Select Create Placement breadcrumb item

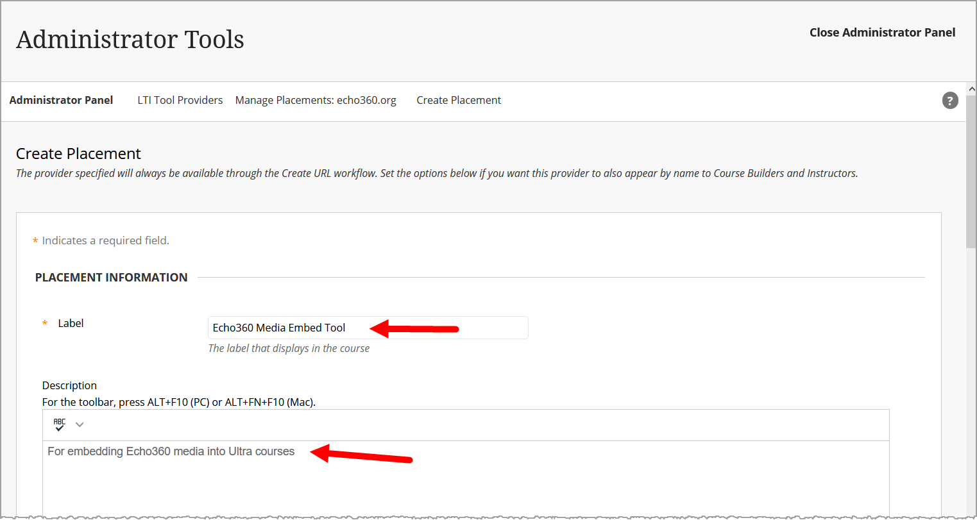[x=459, y=100]
